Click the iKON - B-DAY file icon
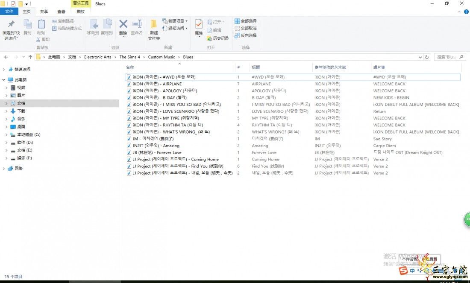Screen dimensions: 470x283 pos(129,98)
